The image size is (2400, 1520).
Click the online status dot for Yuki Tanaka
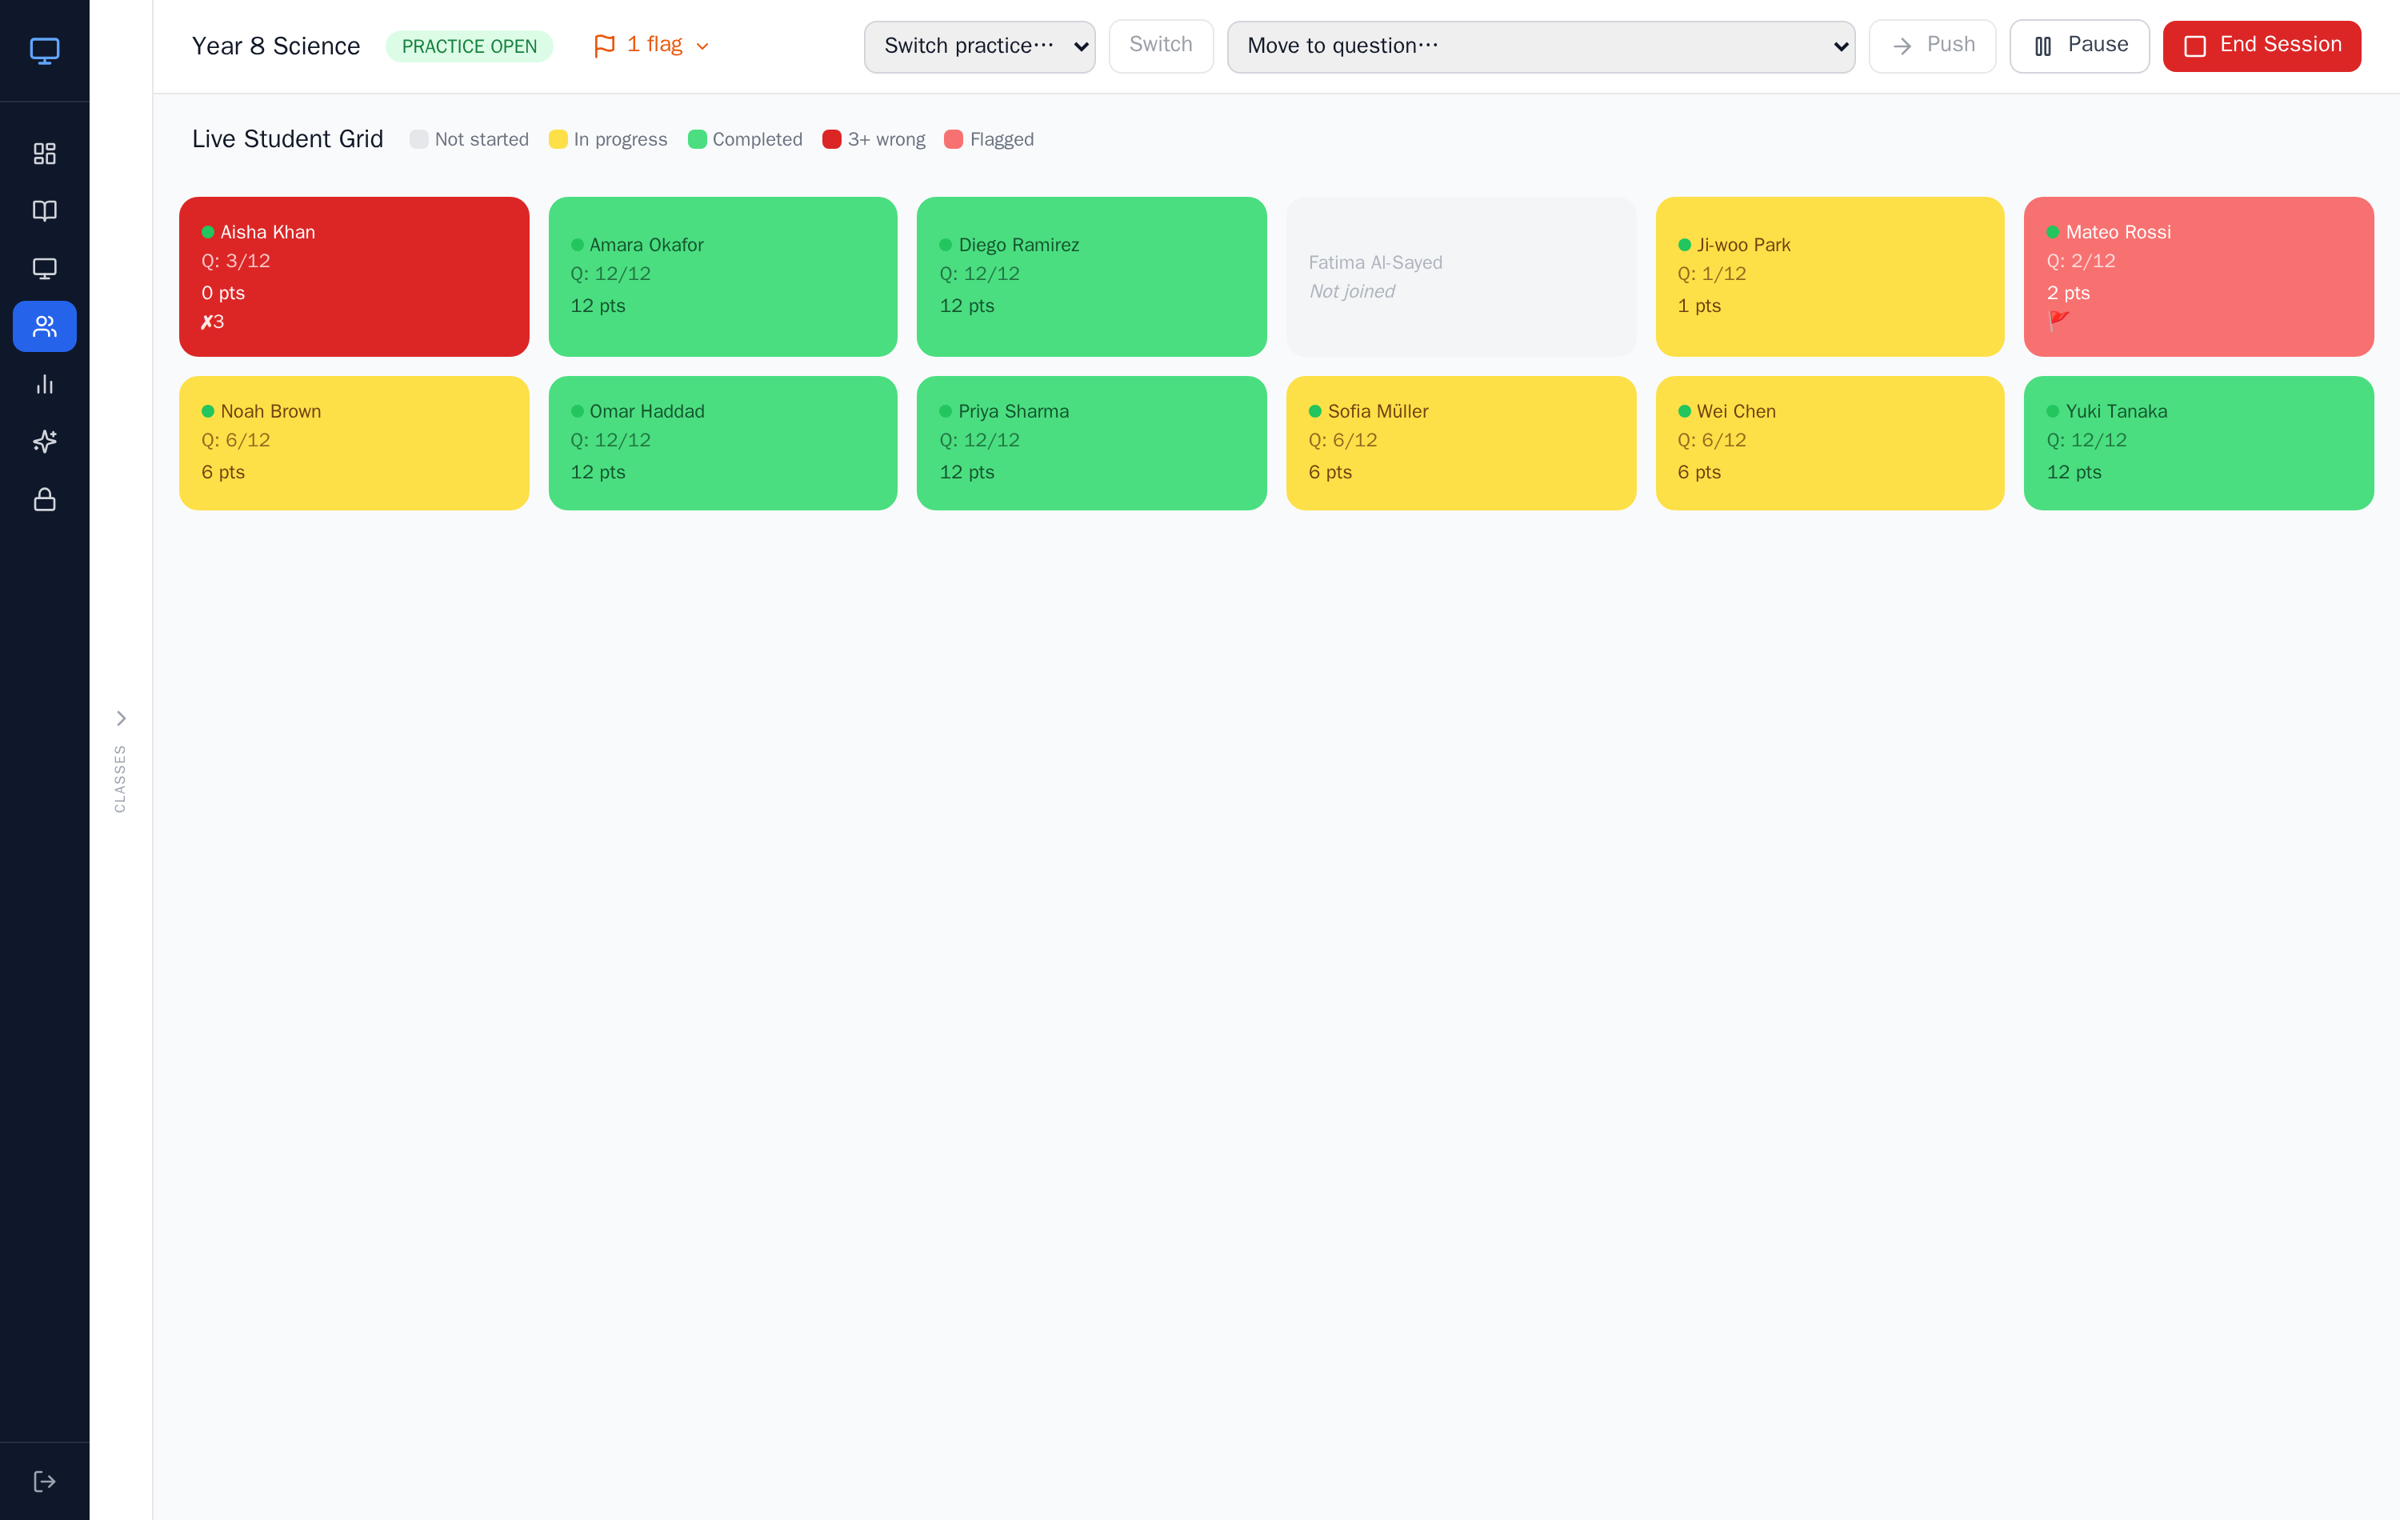[2053, 412]
